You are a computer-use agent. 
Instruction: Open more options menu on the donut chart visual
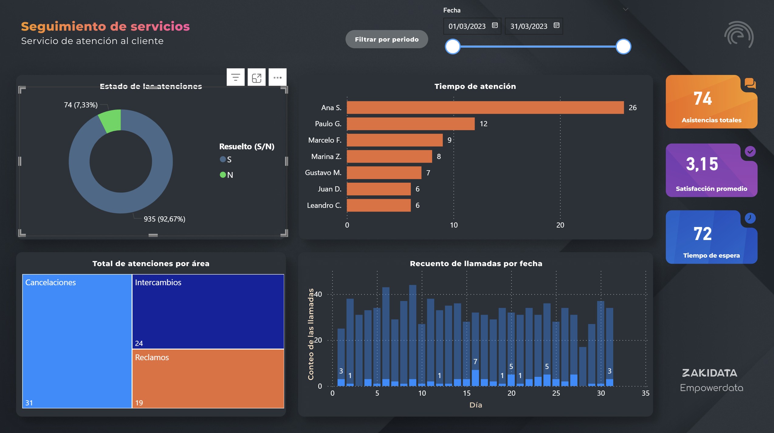[277, 77]
